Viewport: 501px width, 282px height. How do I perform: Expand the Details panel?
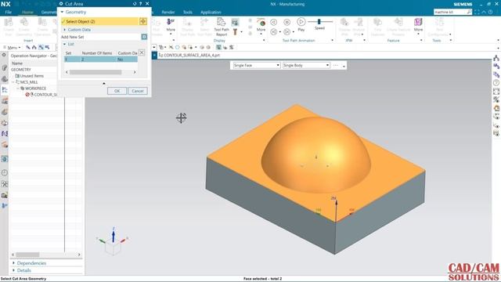[13, 270]
